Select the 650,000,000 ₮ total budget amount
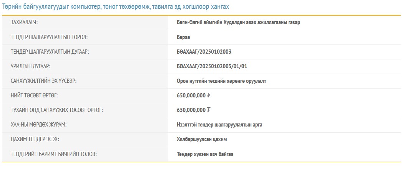Image resolution: width=402 pixels, height=171 pixels. [x=194, y=95]
